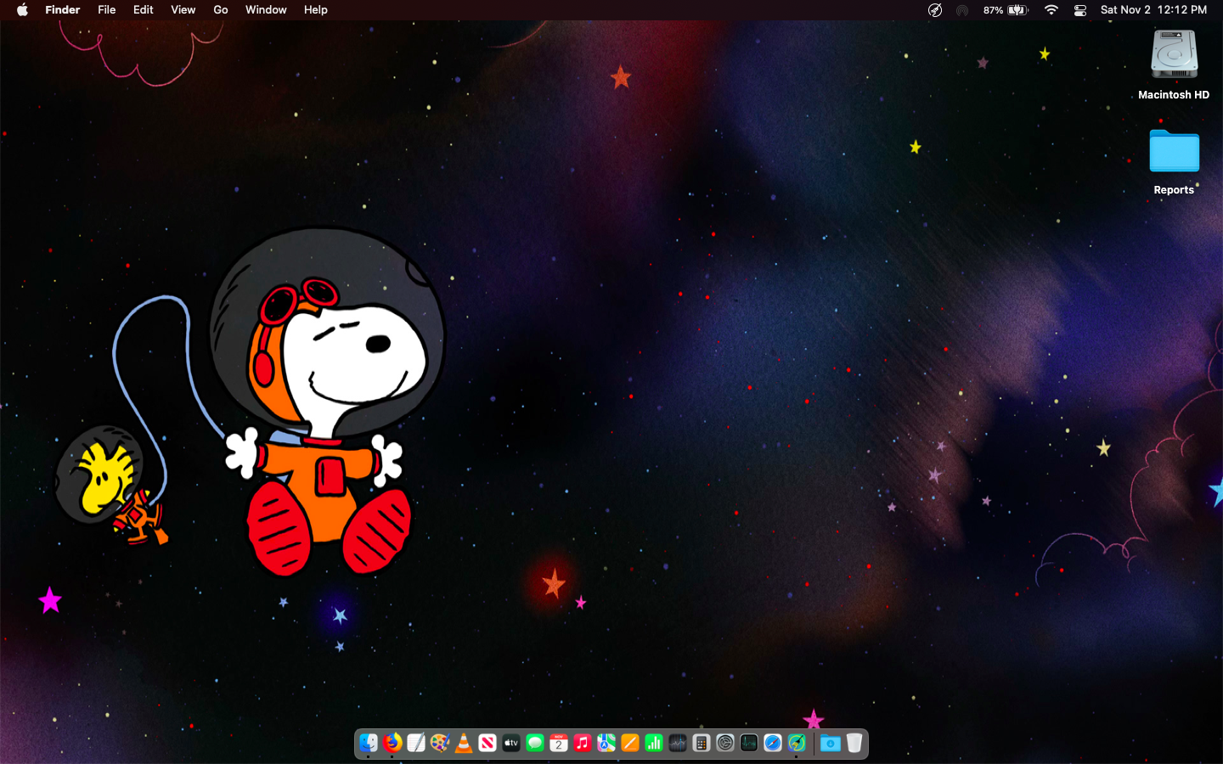Open the Apple TV app
1223x764 pixels.
pos(511,743)
